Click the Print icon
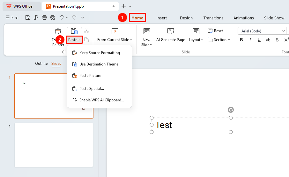 (44, 17)
